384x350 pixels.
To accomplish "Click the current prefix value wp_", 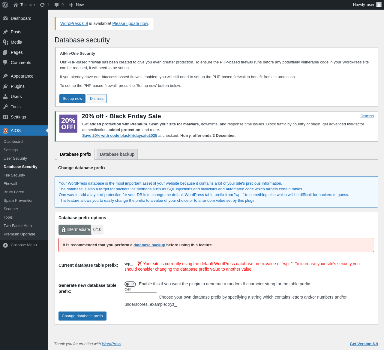I will click(128, 264).
